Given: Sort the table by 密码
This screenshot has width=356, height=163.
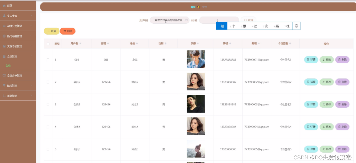Looking at the screenshot, I should tap(108, 43).
